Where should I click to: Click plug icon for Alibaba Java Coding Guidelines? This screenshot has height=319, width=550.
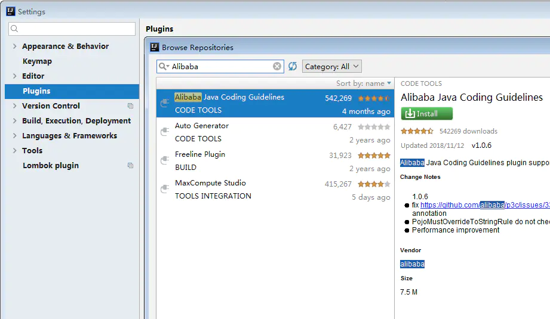click(x=165, y=103)
